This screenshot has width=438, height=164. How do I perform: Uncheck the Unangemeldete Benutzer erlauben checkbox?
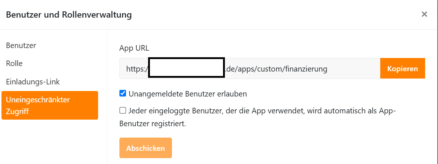[123, 94]
